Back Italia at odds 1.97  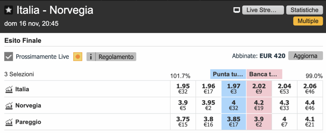click(234, 89)
